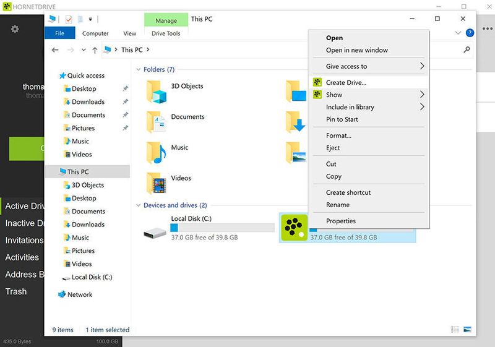495x347 pixels.
Task: Click the '9 items' status text
Action: (63, 330)
